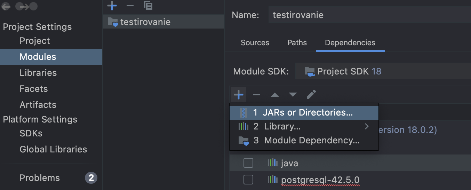The height and width of the screenshot is (190, 471).
Task: Click the Project Settings heading
Action: point(37,27)
